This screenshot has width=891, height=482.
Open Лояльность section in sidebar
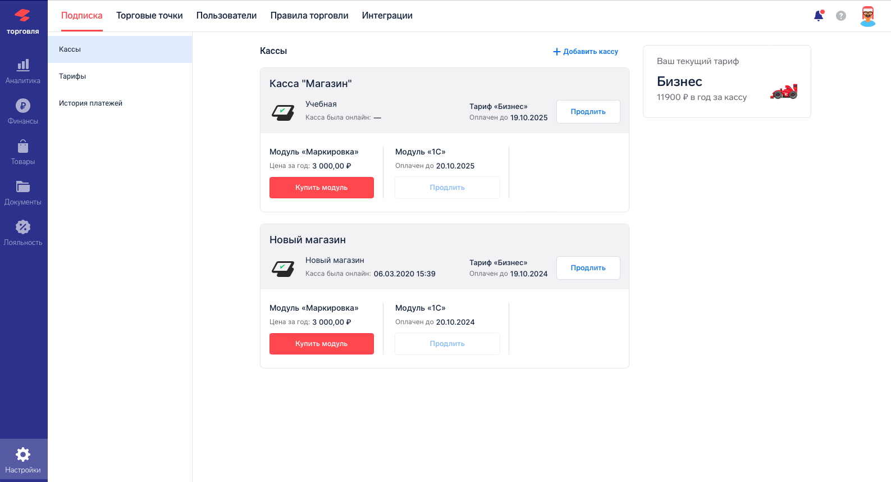pyautogui.click(x=23, y=234)
